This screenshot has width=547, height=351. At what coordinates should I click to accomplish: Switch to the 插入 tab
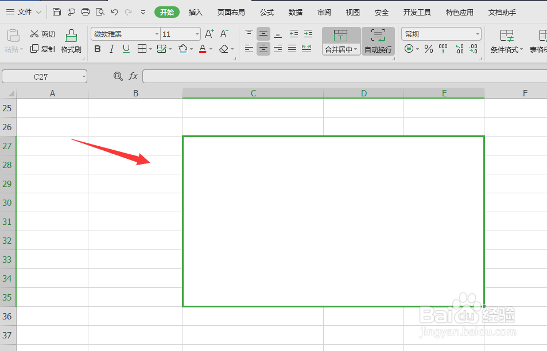[x=195, y=13]
